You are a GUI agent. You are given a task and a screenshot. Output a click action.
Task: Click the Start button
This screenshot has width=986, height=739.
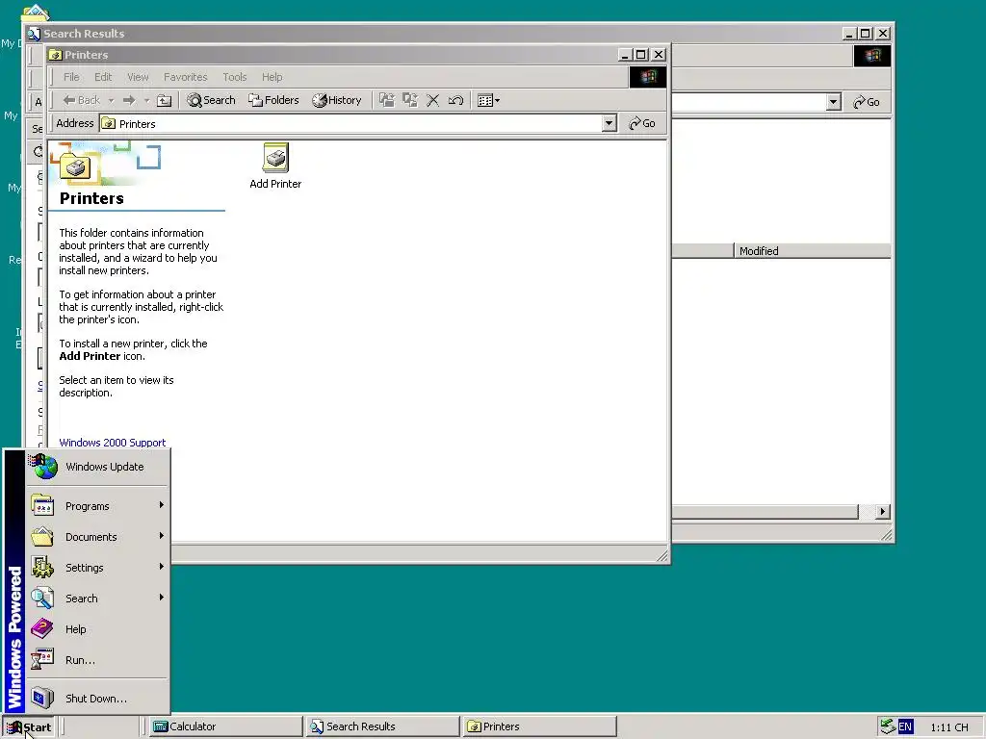click(x=28, y=727)
